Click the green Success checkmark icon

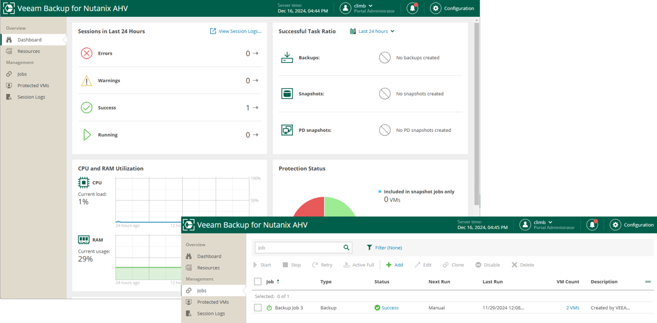86,108
